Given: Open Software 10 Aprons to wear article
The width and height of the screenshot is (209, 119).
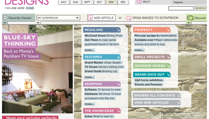Looking at the screenshot, I should [103, 90].
